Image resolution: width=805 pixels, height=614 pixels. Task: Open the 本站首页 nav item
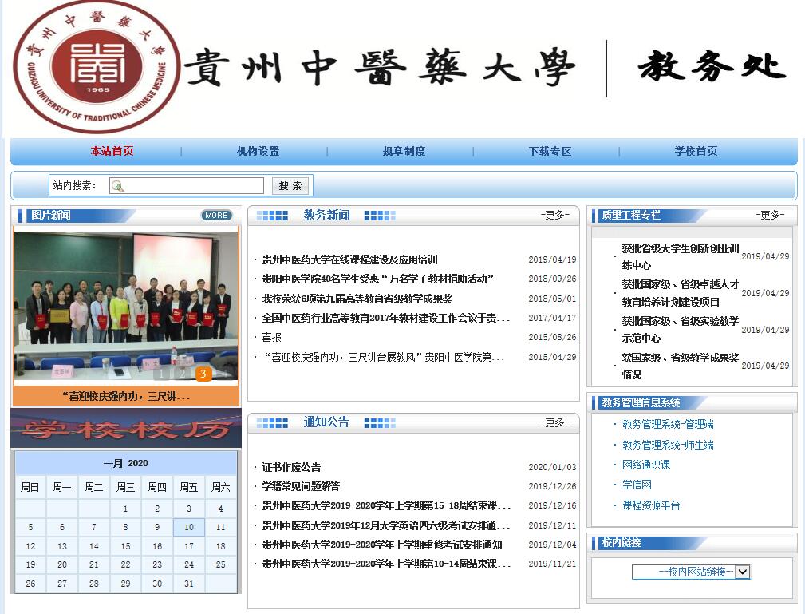pos(112,151)
